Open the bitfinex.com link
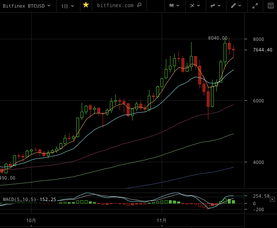The width and height of the screenshot is (277, 228). pos(115,5)
